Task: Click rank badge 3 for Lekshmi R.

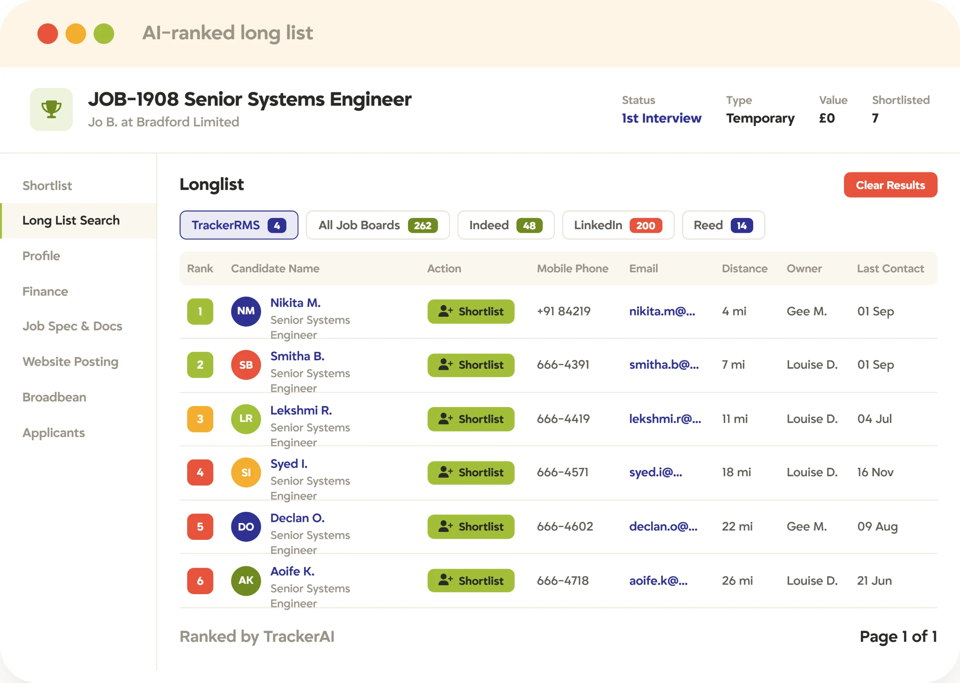Action: (200, 419)
